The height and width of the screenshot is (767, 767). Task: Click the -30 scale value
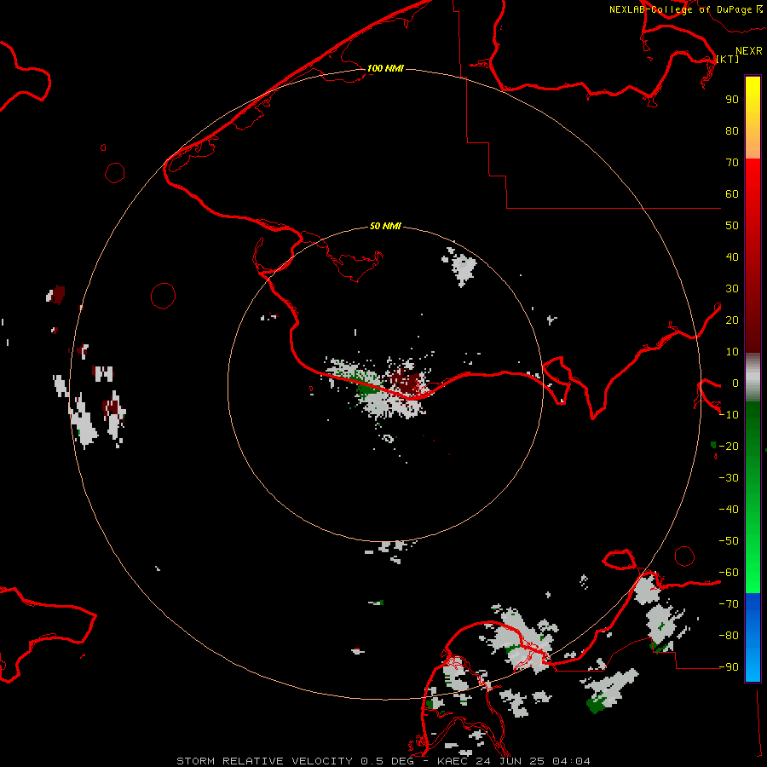(x=729, y=478)
